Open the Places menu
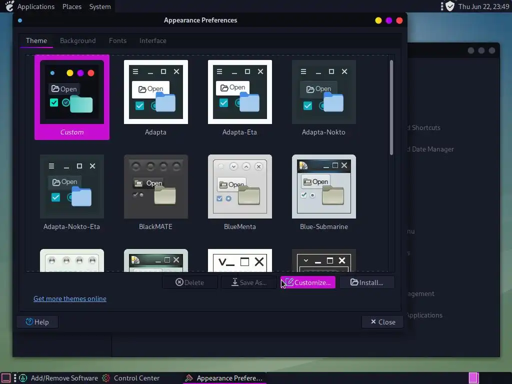 coord(72,6)
